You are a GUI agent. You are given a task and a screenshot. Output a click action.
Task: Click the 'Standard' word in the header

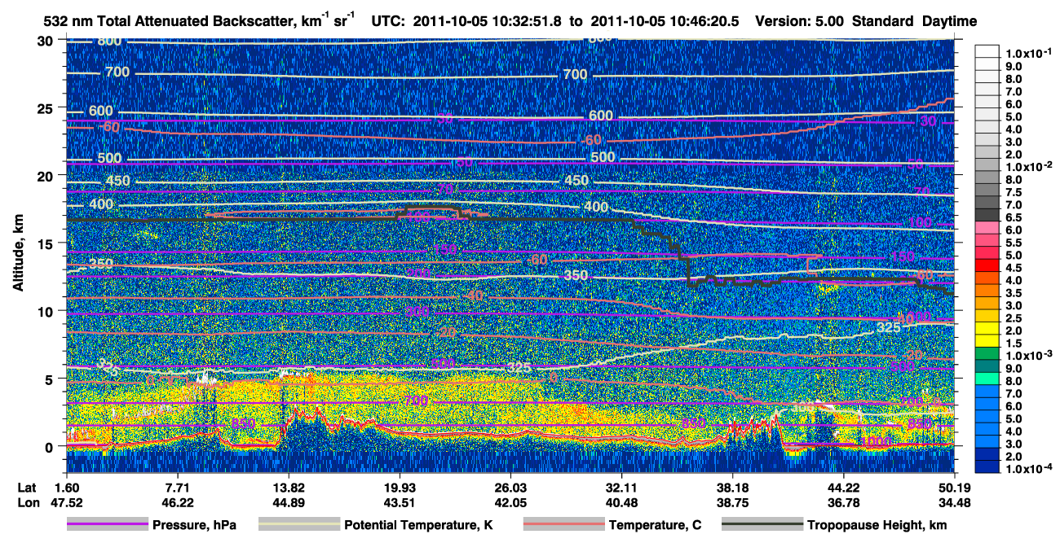[x=881, y=20]
